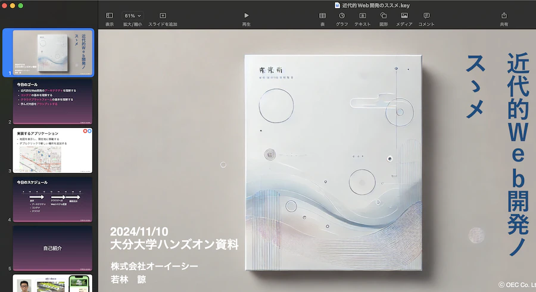Screen dimensions: 536x292
Task: Open the View (表示) sidebar menu icon
Action: click(x=110, y=15)
